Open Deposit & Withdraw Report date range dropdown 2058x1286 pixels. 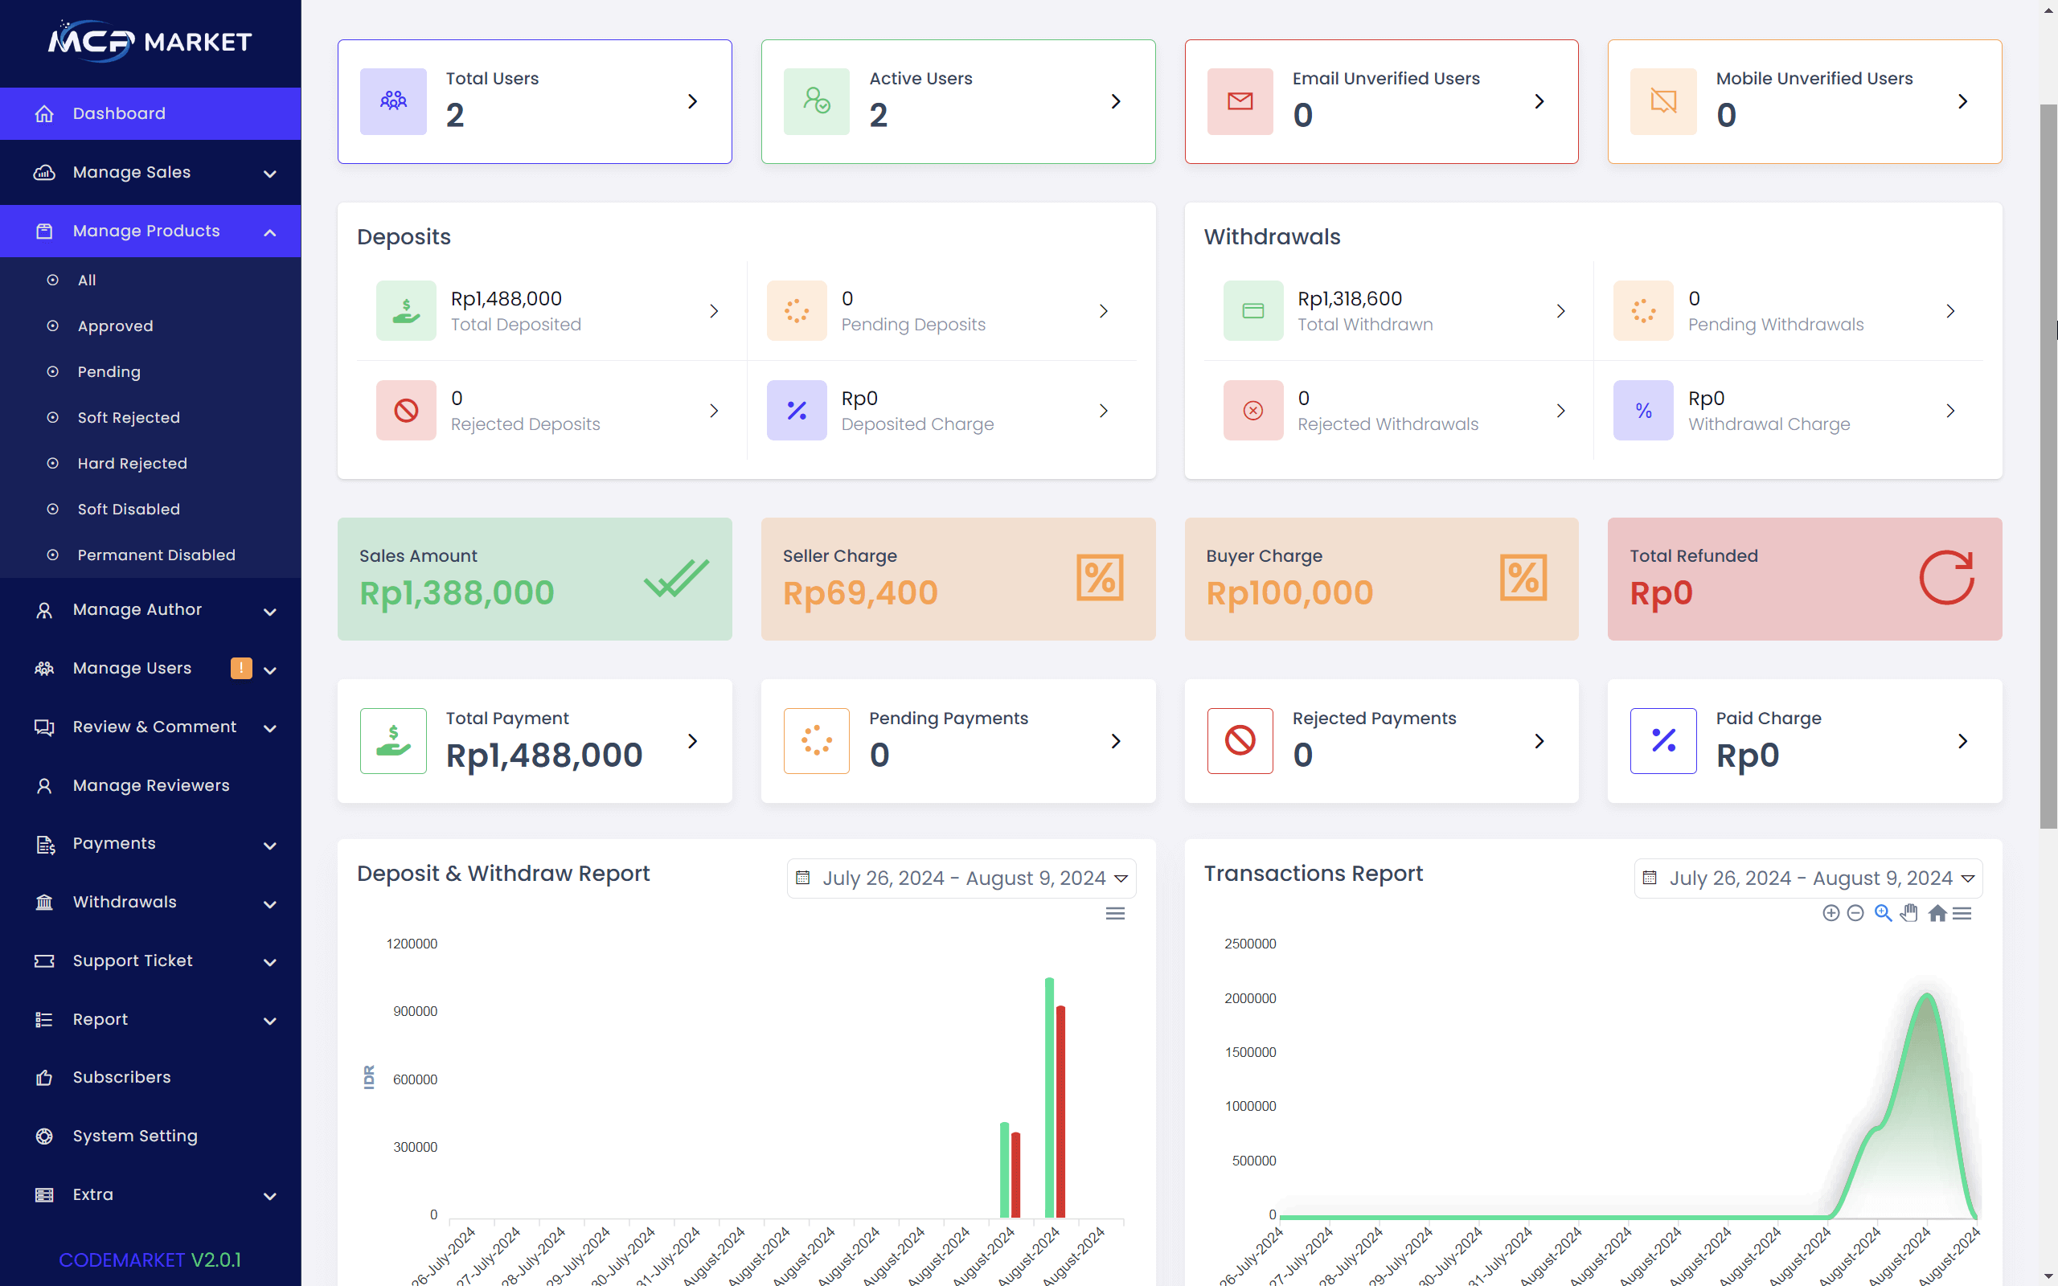click(961, 878)
